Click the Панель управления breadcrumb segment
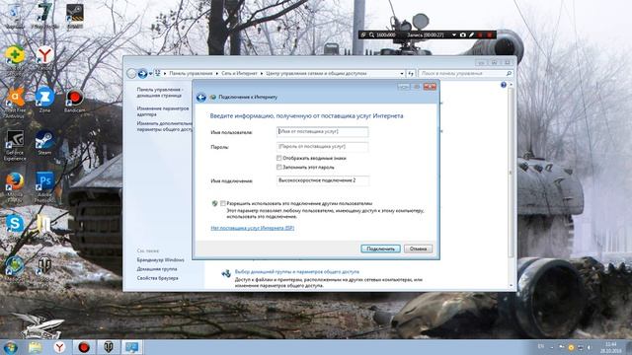Image resolution: width=632 pixels, height=355 pixels. pyautogui.click(x=191, y=74)
